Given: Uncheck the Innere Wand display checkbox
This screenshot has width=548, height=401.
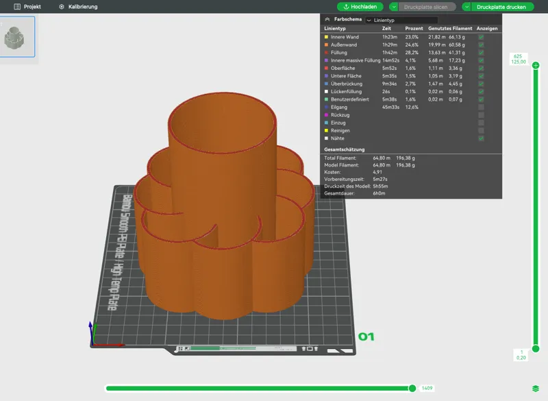Looking at the screenshot, I should pyautogui.click(x=482, y=37).
